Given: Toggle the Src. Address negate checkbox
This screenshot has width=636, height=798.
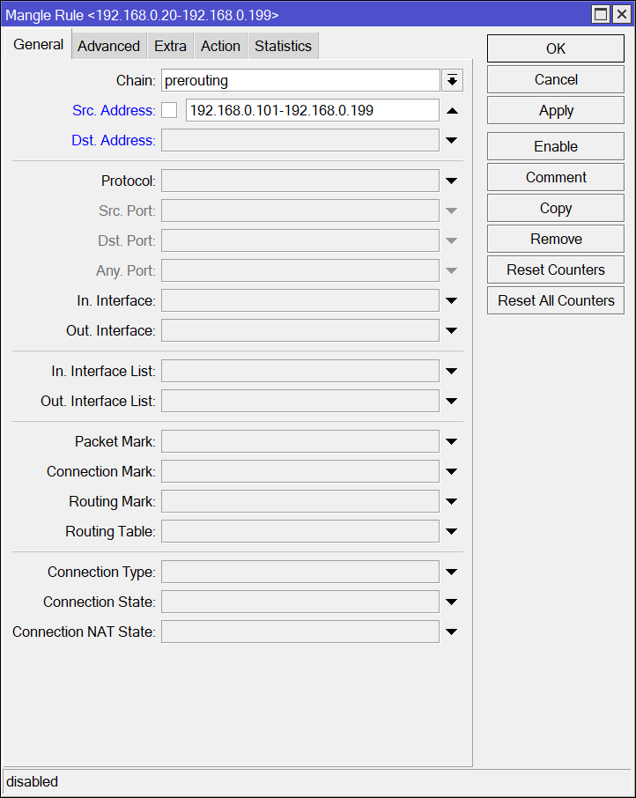Looking at the screenshot, I should coord(169,111).
